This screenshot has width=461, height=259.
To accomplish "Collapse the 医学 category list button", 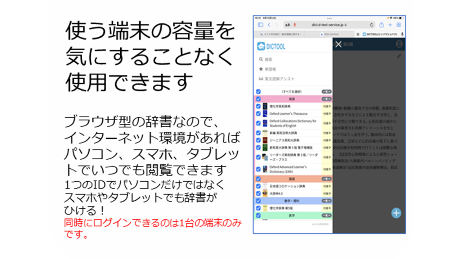I will pyautogui.click(x=326, y=215).
